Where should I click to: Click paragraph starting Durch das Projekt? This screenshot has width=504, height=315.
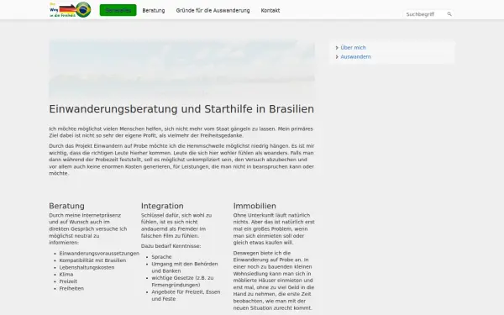[x=181, y=160]
